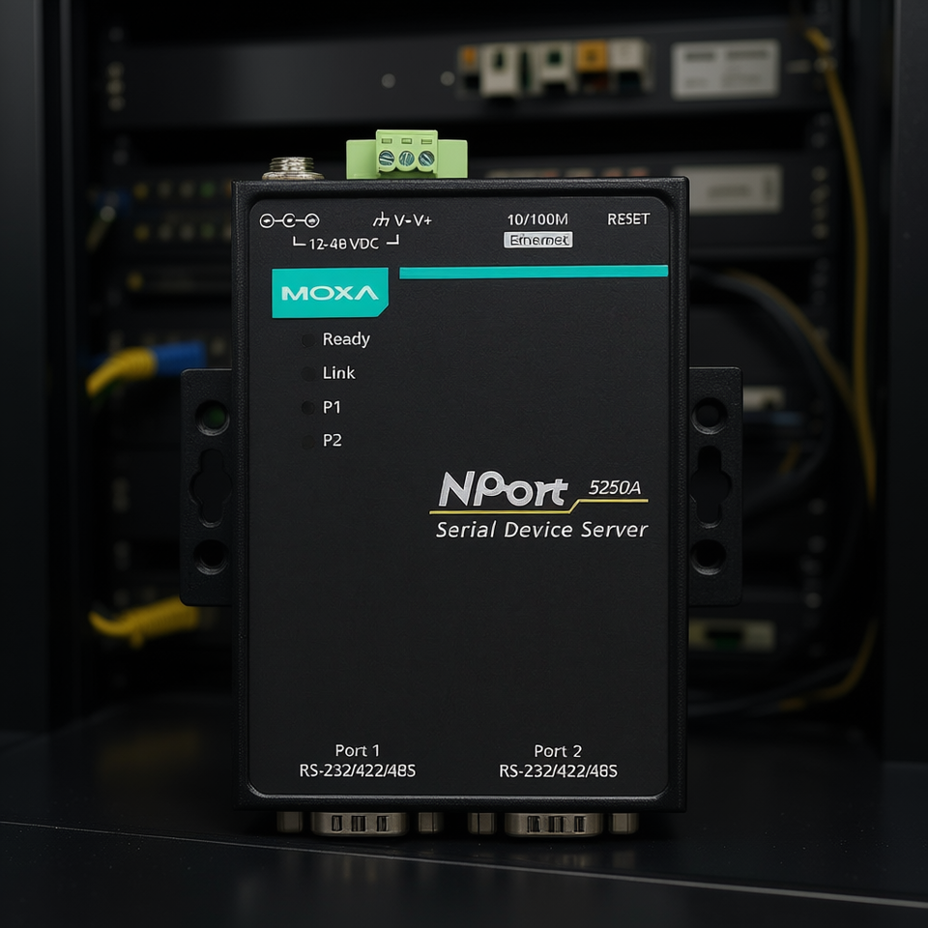Viewport: 928px width, 928px height.
Task: Click the silver DC power jack
Action: point(293,168)
